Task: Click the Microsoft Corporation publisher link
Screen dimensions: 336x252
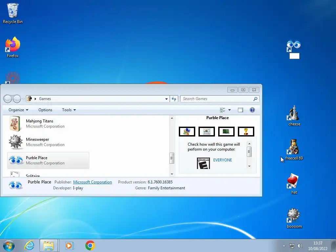Action: (92, 182)
